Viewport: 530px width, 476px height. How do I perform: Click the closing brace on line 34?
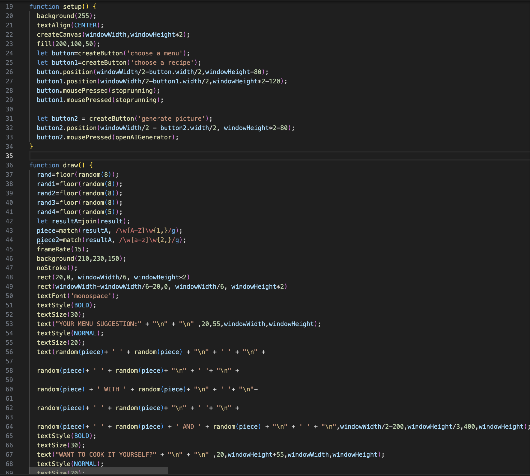[x=31, y=147]
